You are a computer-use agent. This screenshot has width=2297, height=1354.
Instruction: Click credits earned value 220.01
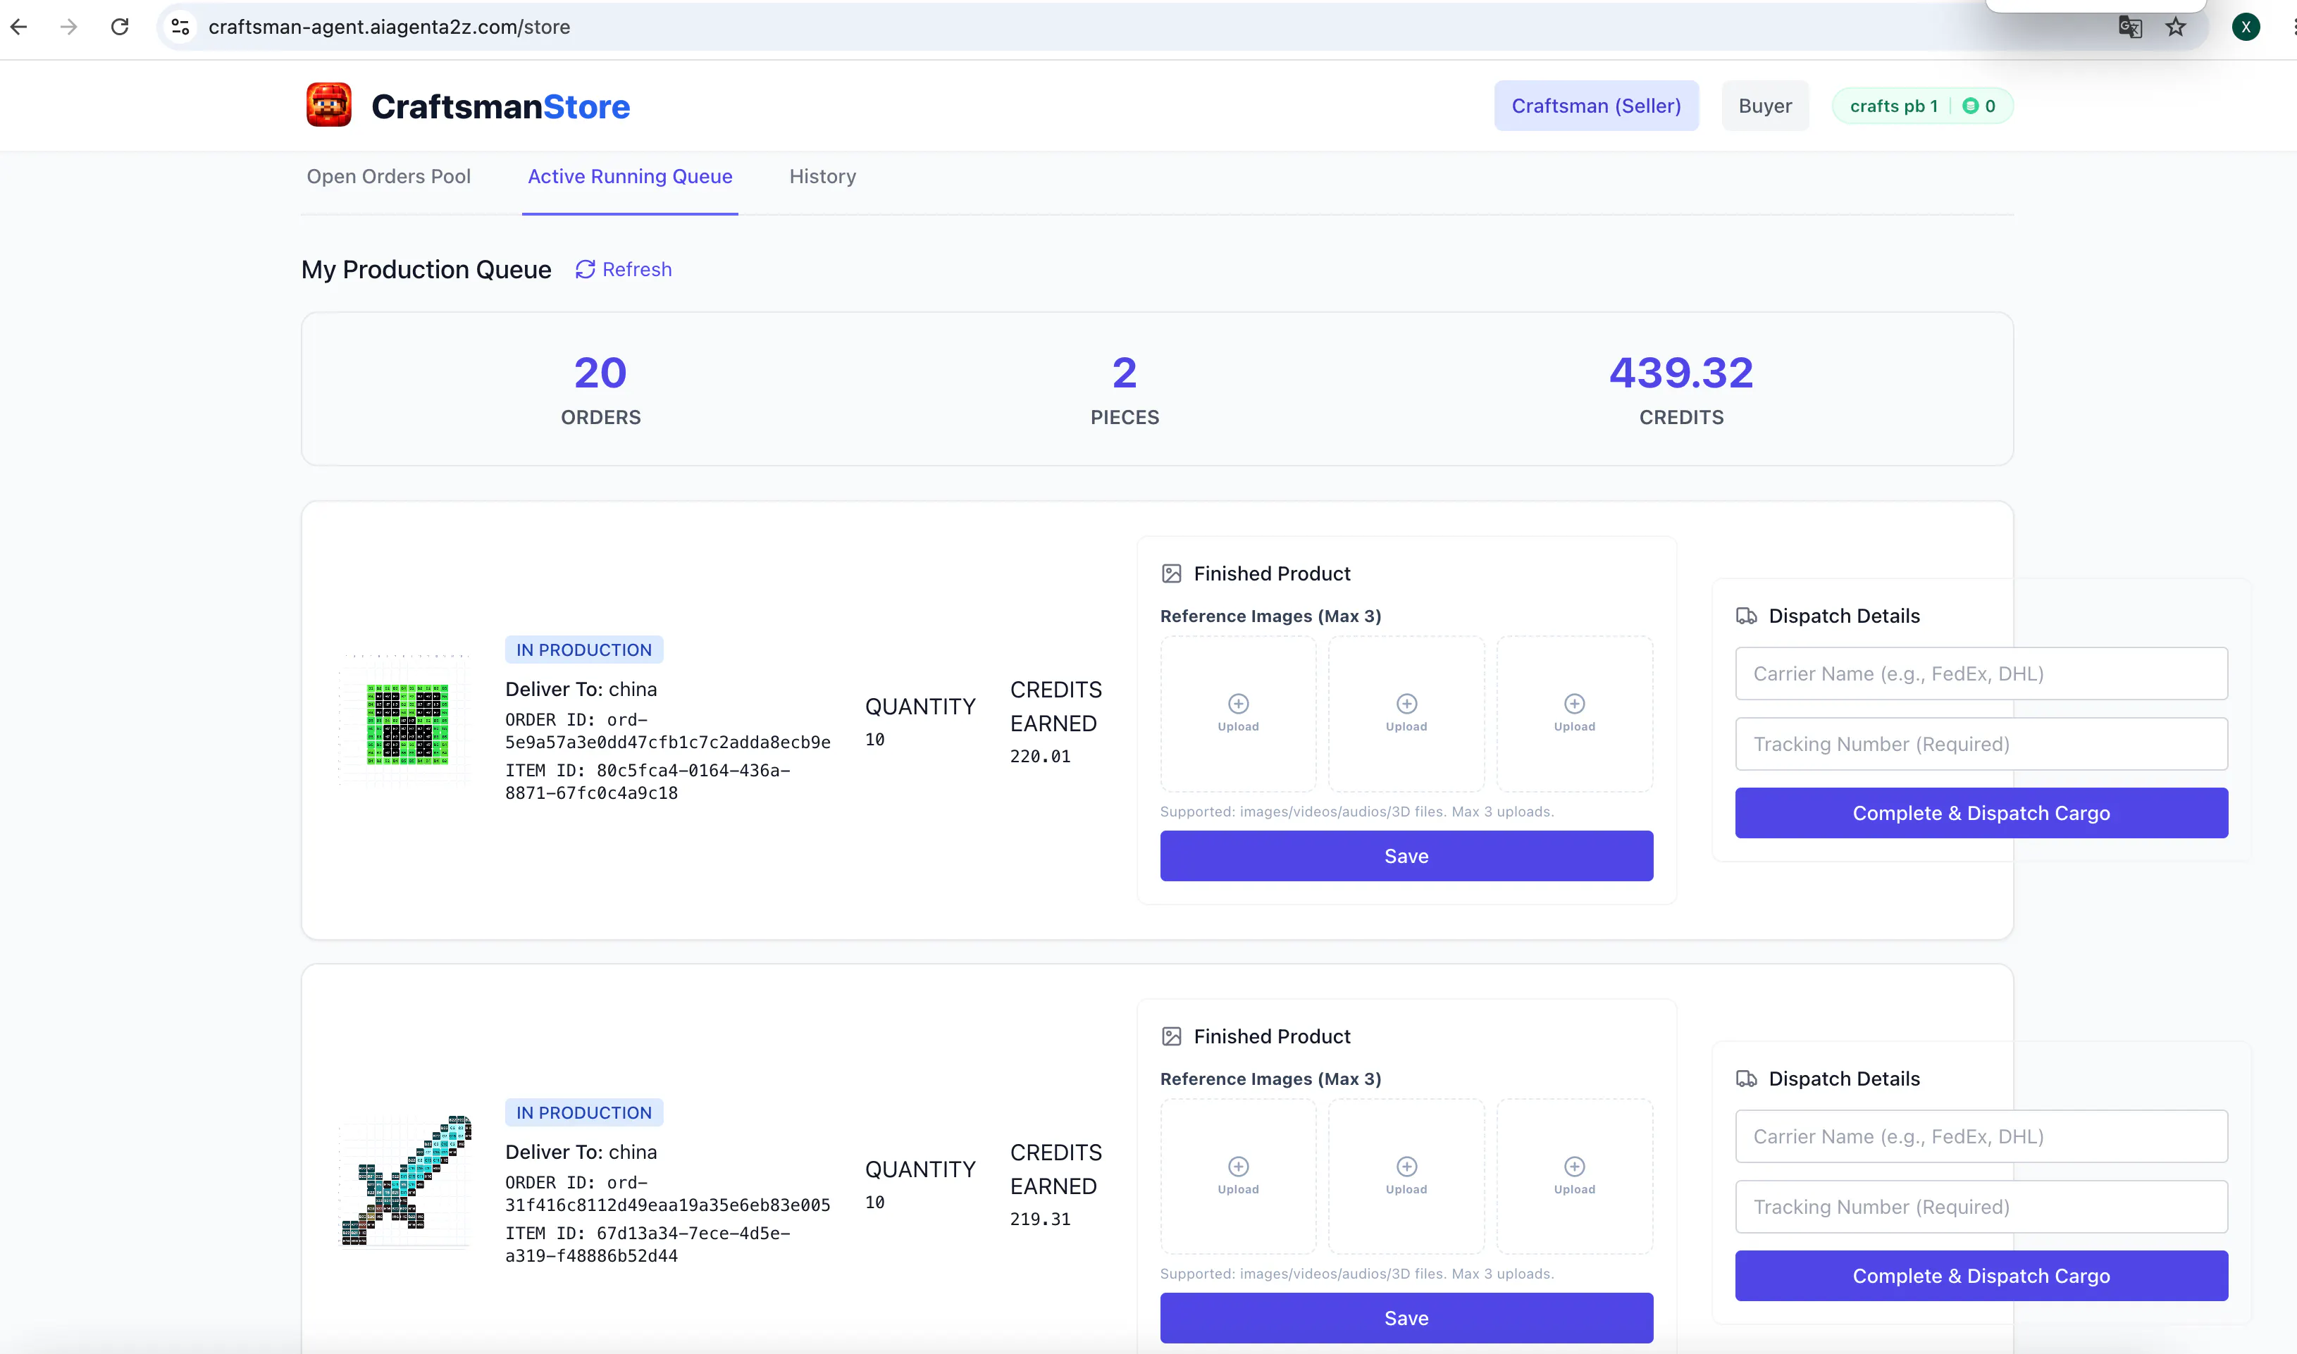[x=1039, y=757]
